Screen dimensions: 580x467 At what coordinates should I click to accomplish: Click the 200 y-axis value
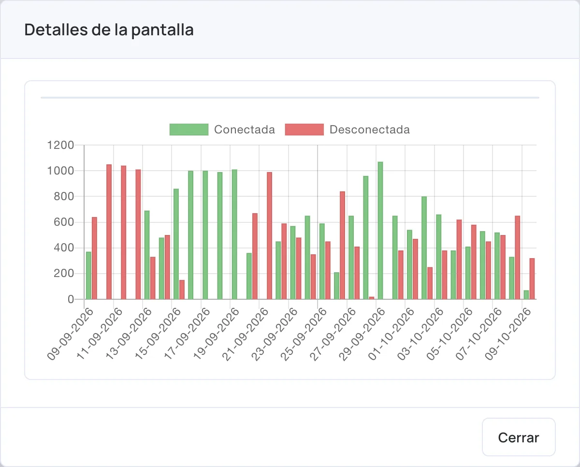(x=64, y=274)
